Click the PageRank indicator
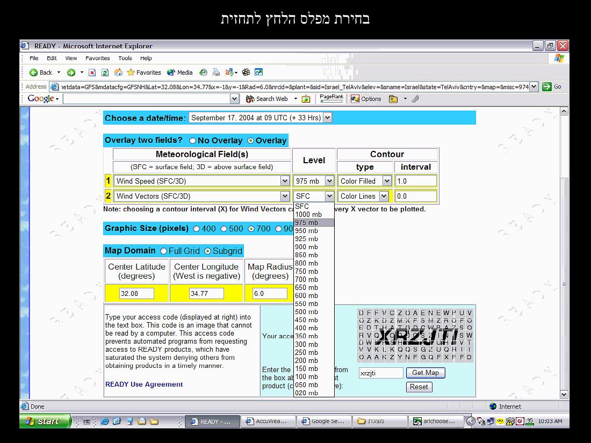Image resolution: width=591 pixels, height=443 pixels. (x=331, y=98)
